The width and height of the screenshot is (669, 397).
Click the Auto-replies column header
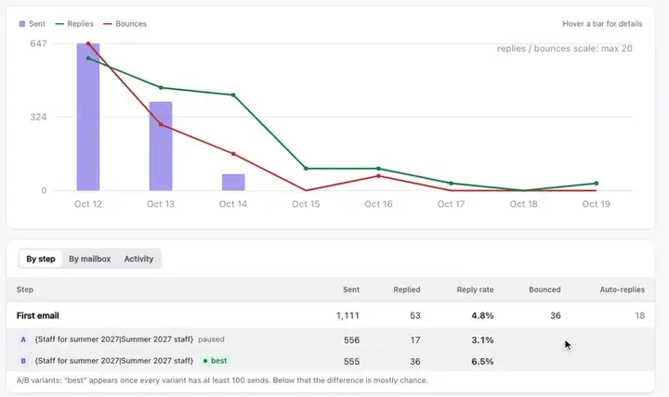[622, 289]
